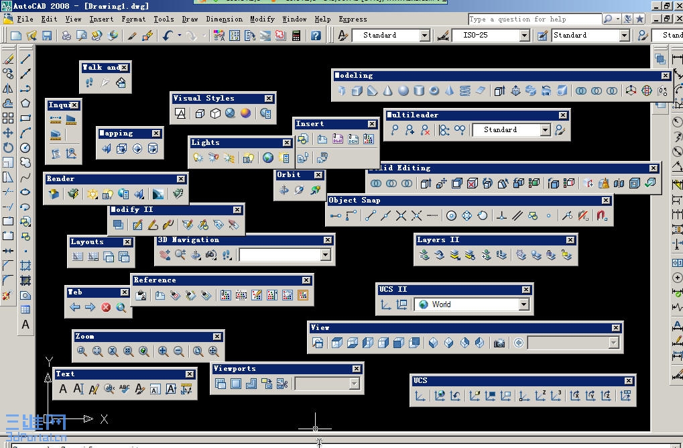Viewport: 683px width, 448px height.
Task: Choose 2D Wireframe in Visual Styles toolbar
Action: tap(180, 113)
